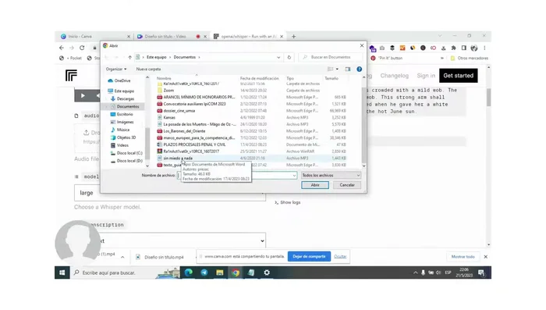Open the Changelog link
Viewport: 546px width, 310px height.
click(x=394, y=76)
